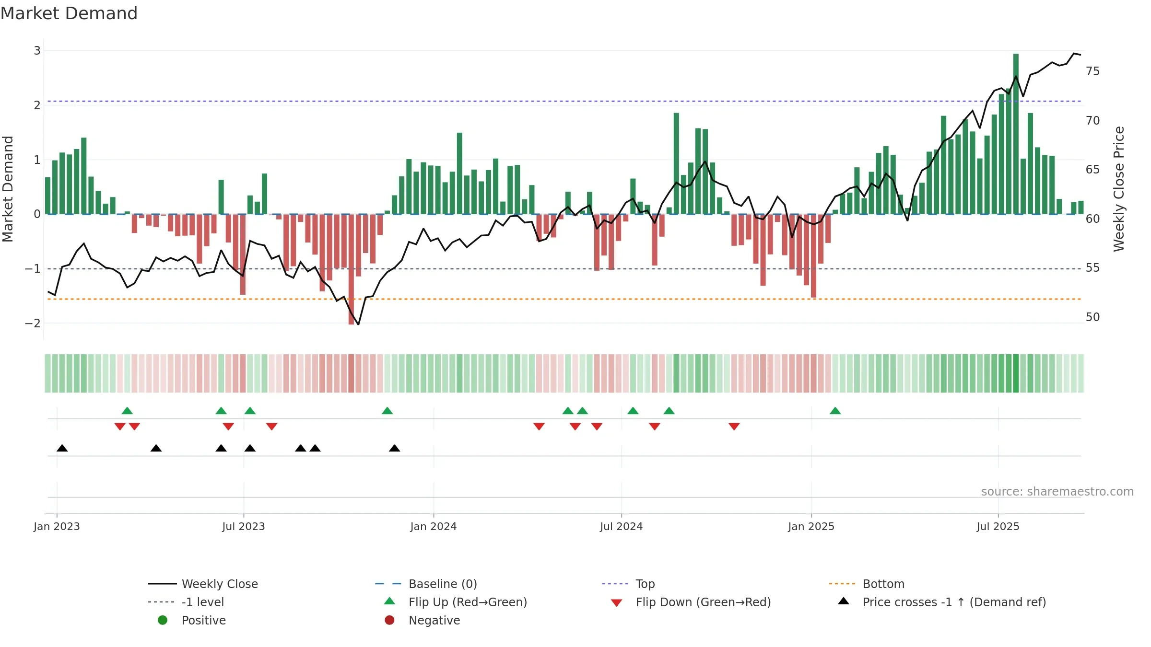
Task: Click the black Price crosses triangle in legend
Action: click(844, 601)
